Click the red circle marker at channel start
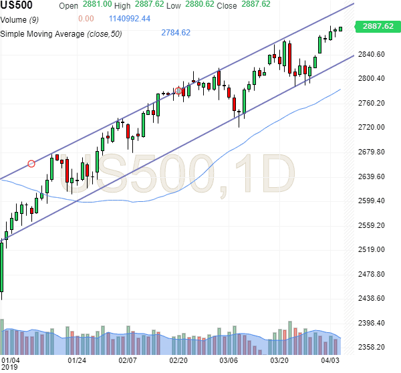 (31, 163)
